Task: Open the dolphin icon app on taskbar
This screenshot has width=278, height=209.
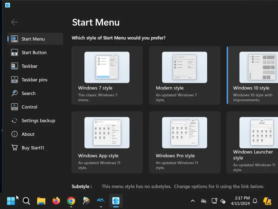Action: [x=101, y=201]
